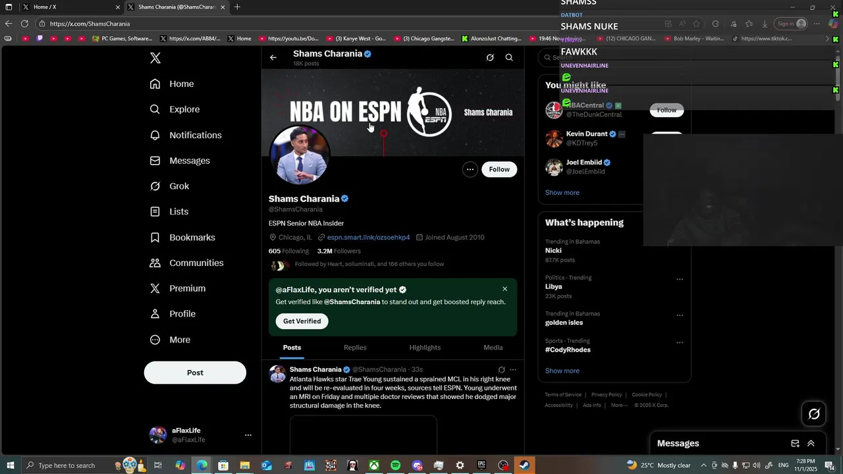Click the Get Verified button
Screen dimensions: 843x474
302,321
